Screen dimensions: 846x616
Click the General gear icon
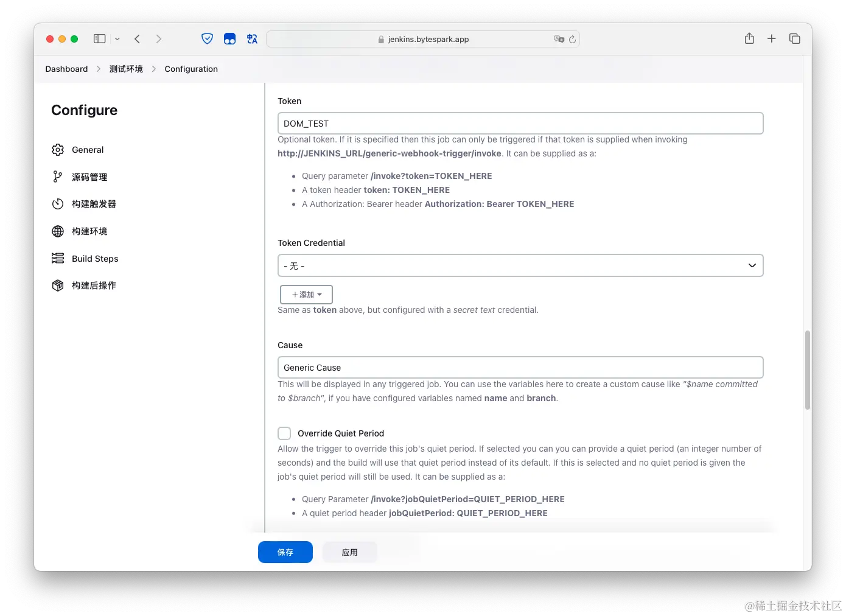click(x=58, y=150)
